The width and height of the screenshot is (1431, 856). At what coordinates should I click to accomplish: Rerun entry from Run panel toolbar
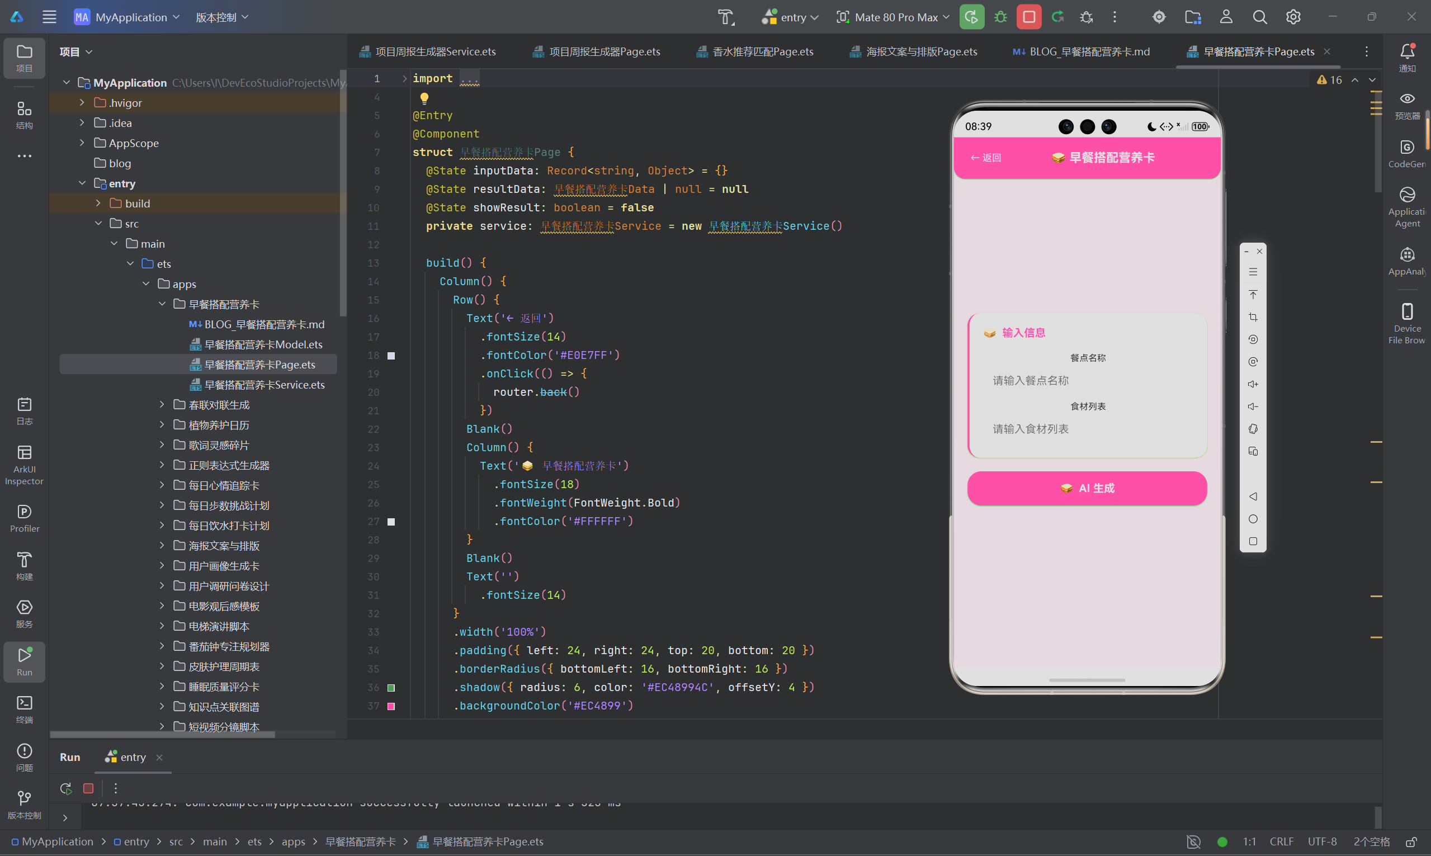pyautogui.click(x=66, y=788)
